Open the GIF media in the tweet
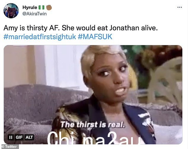 point(93,95)
